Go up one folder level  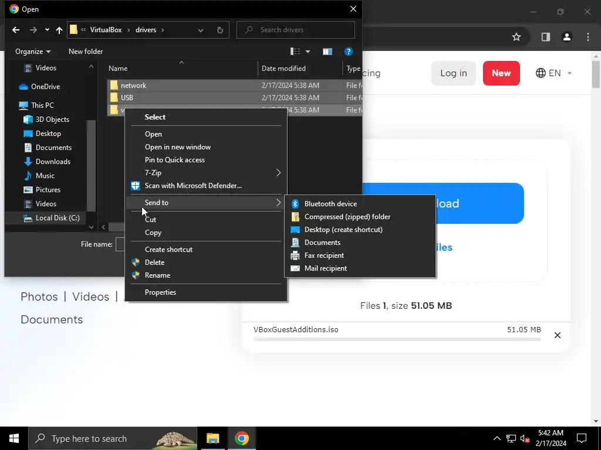coord(59,30)
